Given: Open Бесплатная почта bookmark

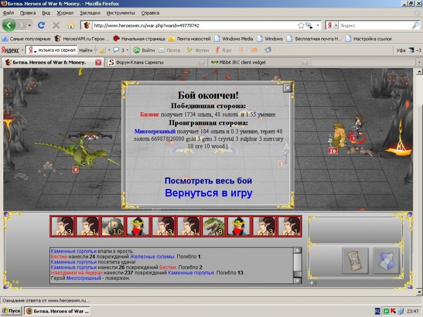Looking at the screenshot, I should click(x=314, y=39).
